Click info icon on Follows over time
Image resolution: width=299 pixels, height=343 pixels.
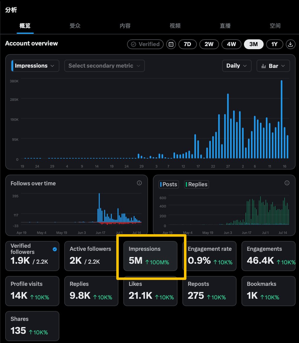139,183
